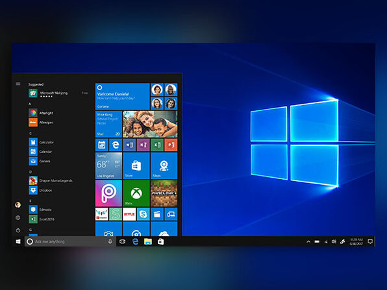The height and width of the screenshot is (290, 387).
Task: Jump via the letter D header
Action: (30, 172)
